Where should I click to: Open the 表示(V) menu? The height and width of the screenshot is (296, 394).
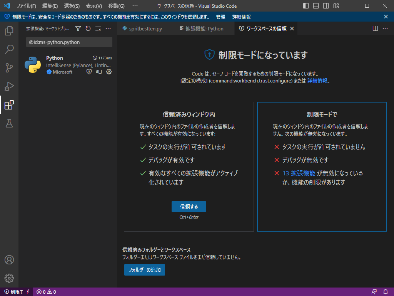(94, 6)
